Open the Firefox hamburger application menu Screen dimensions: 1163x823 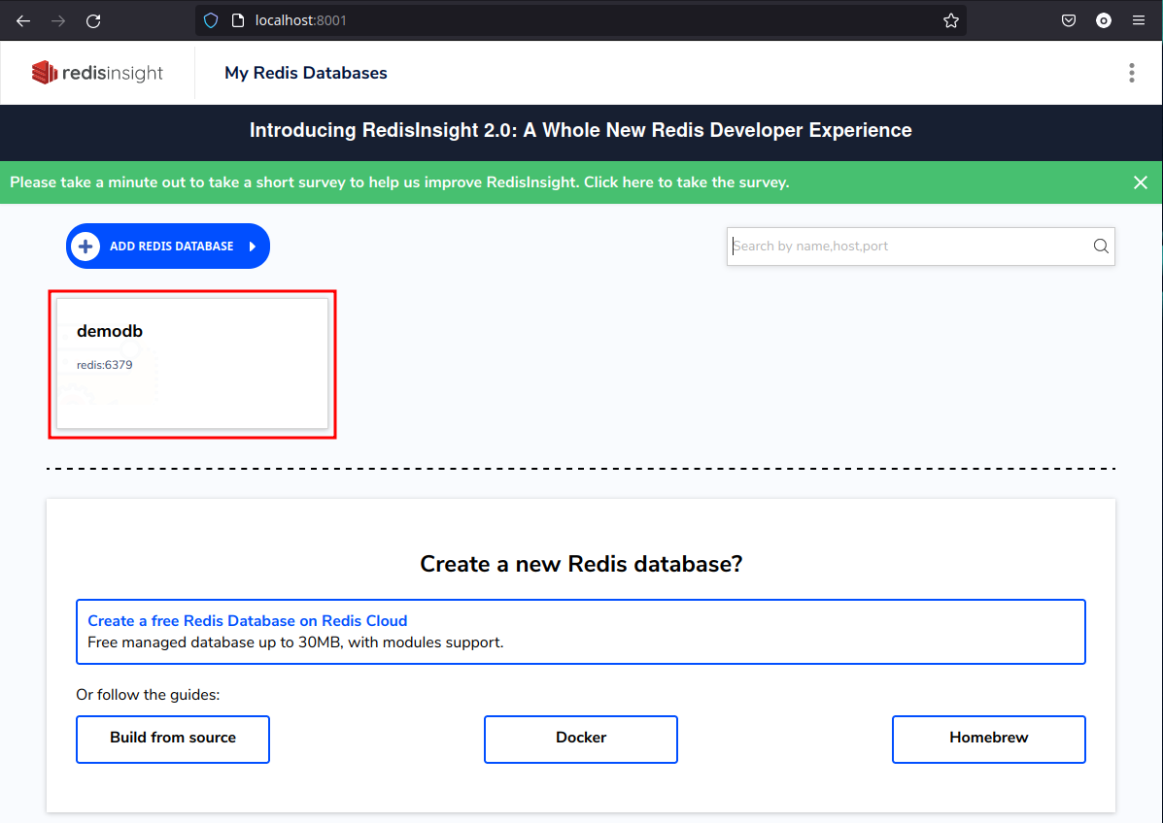coord(1139,20)
